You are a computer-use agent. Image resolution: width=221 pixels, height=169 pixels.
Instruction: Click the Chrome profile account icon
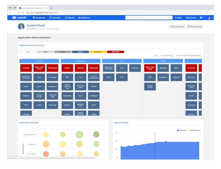coord(207,13)
